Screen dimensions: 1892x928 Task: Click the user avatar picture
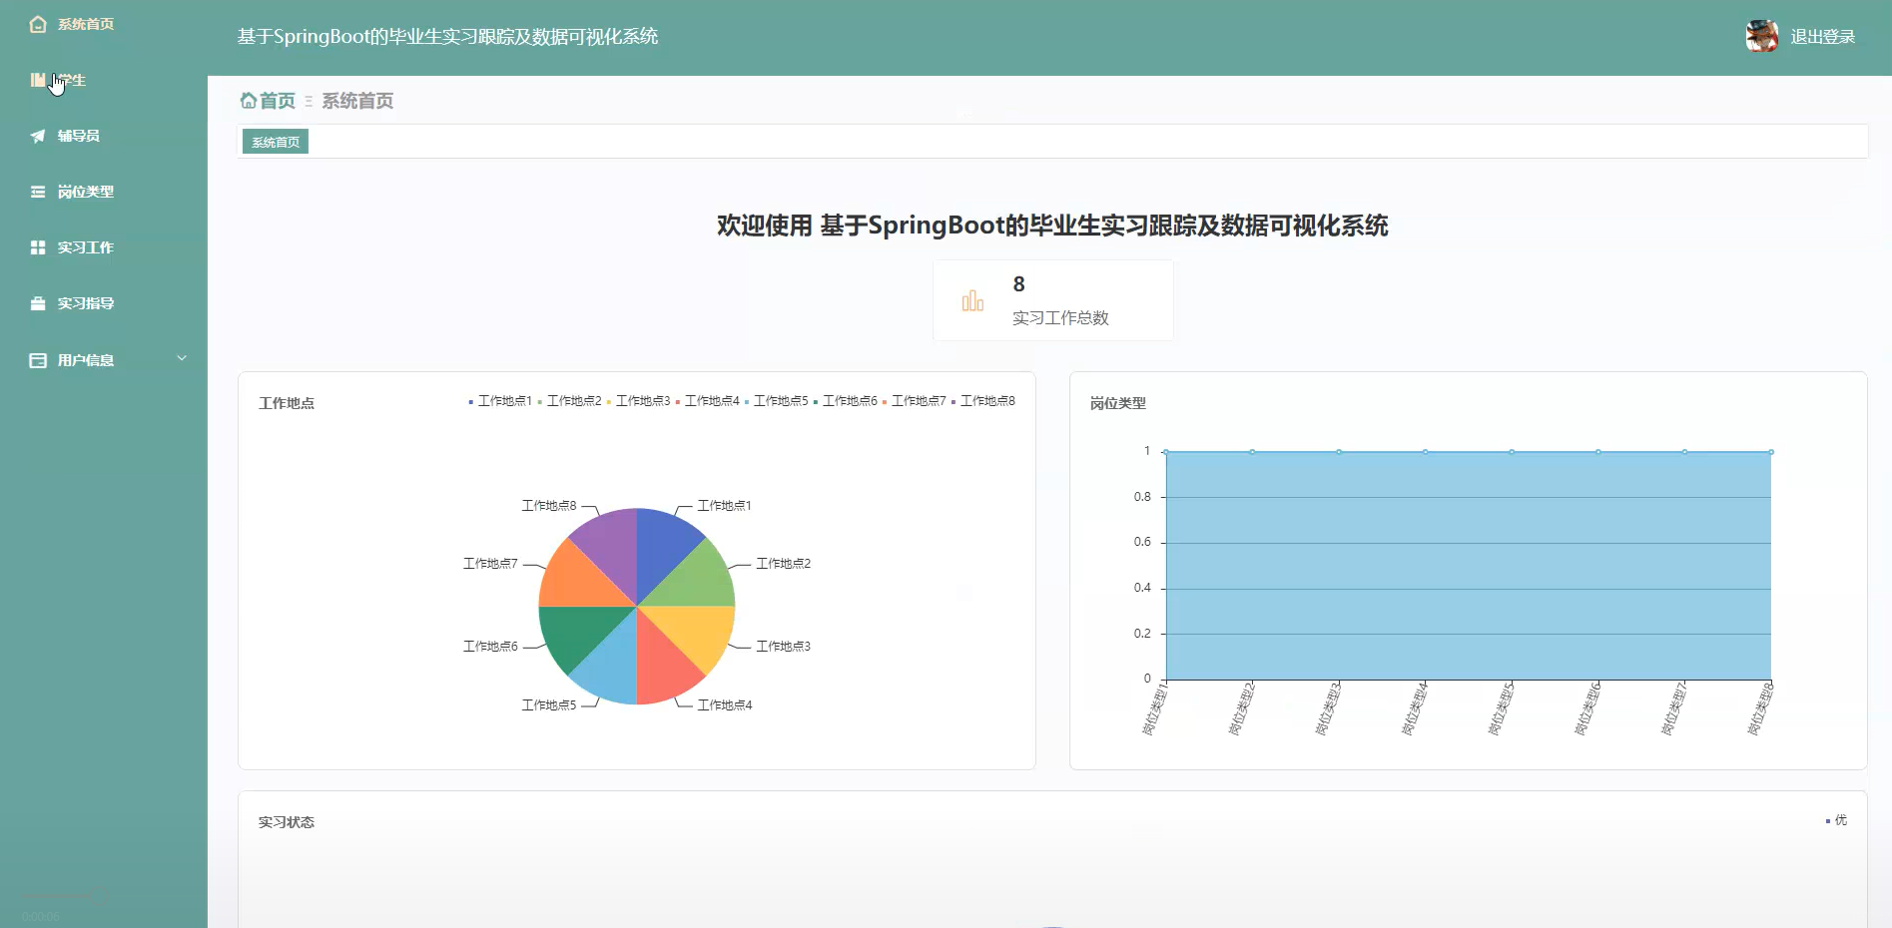1761,36
